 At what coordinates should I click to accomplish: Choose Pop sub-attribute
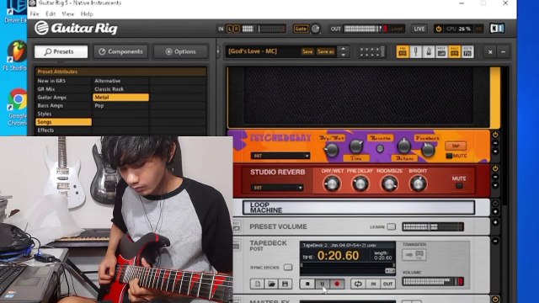pyautogui.click(x=120, y=105)
